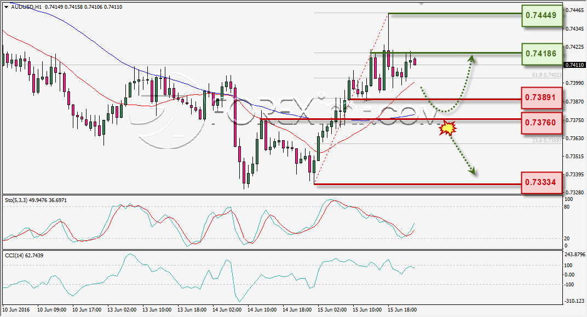
Task: Click the time label 10 Jun 09:00
Action: (51, 310)
